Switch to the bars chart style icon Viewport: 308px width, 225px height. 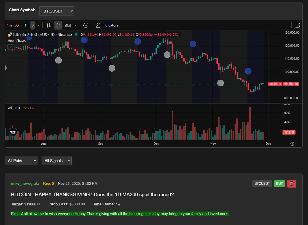[48, 25]
